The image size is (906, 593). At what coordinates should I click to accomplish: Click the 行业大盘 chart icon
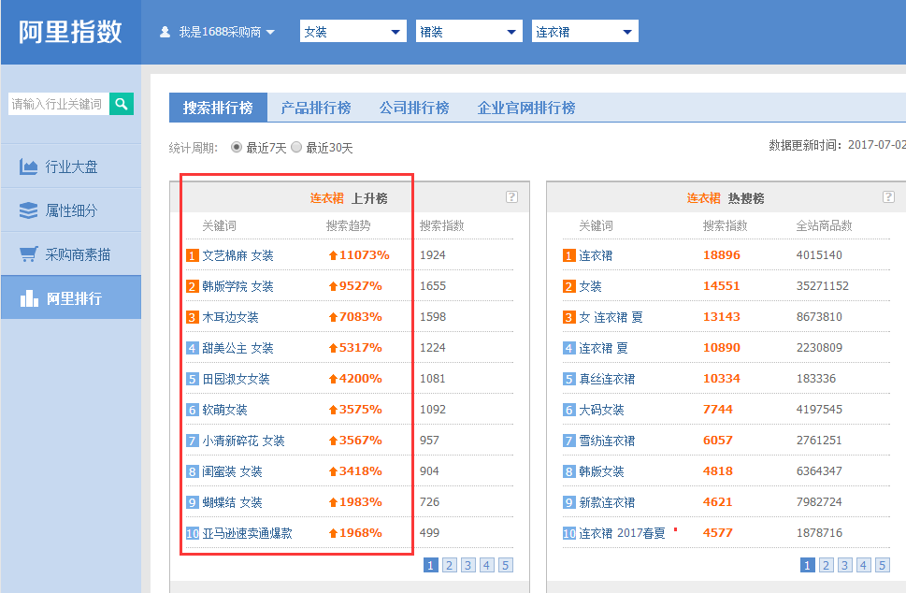coord(28,167)
